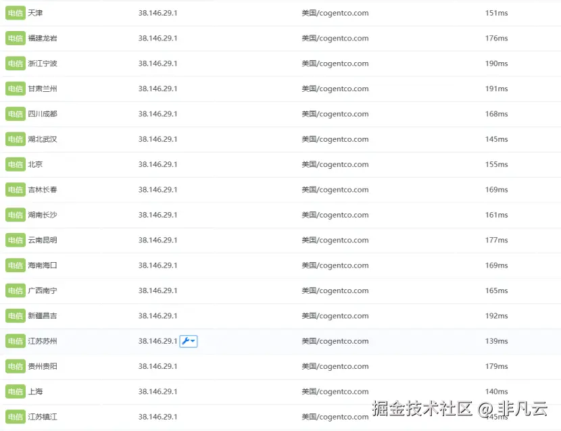The image size is (561, 431).
Task: Click the 电信 badge beside 江苏镇江
Action: [15, 417]
